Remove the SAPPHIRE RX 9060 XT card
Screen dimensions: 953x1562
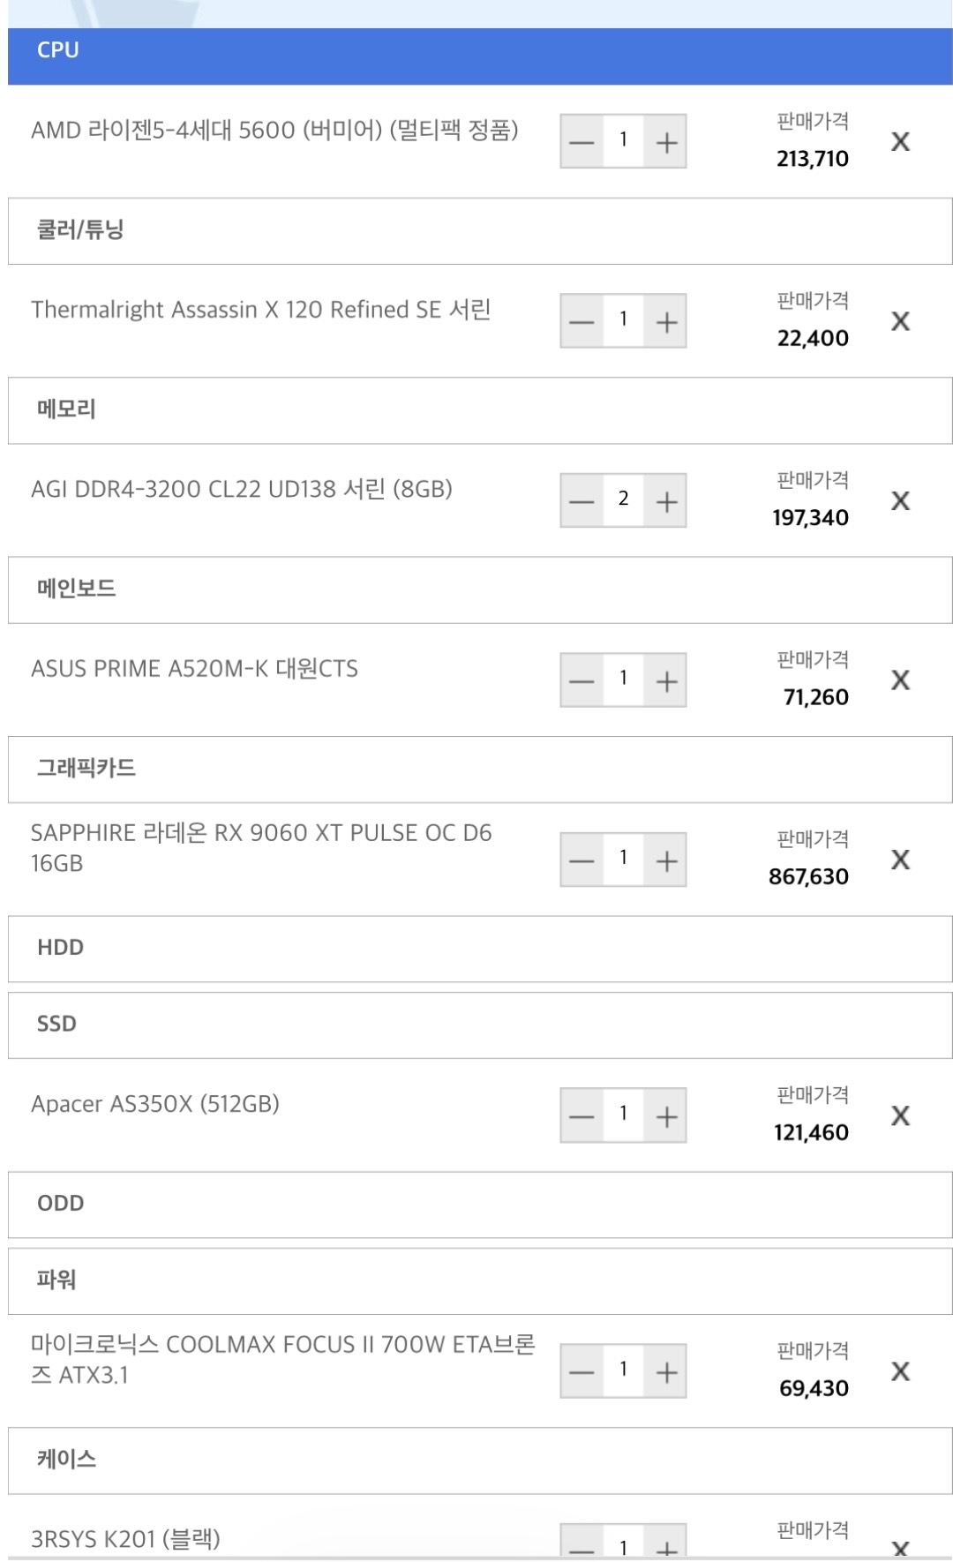(899, 860)
